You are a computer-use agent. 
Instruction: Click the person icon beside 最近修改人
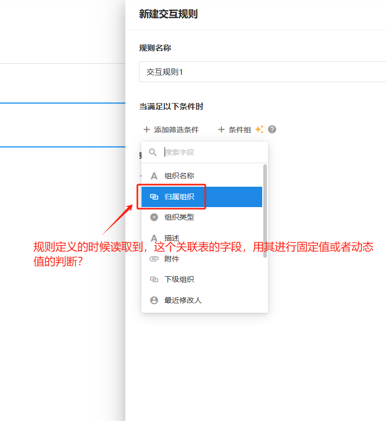[154, 300]
